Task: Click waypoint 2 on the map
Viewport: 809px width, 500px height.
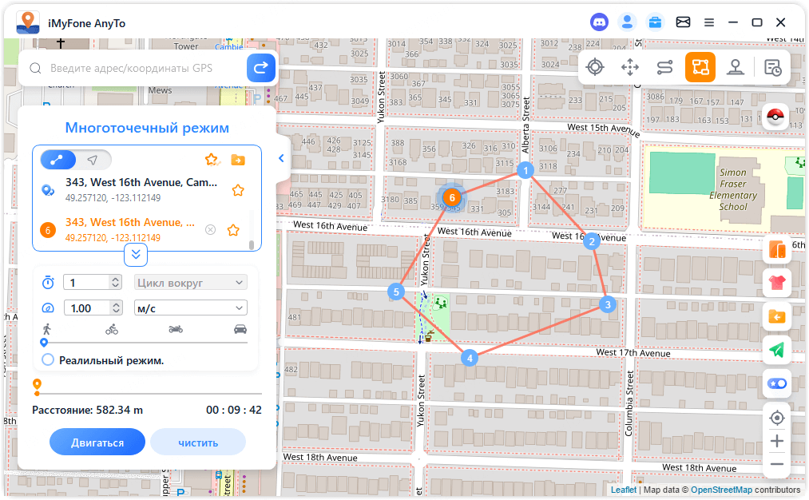Action: (x=592, y=241)
